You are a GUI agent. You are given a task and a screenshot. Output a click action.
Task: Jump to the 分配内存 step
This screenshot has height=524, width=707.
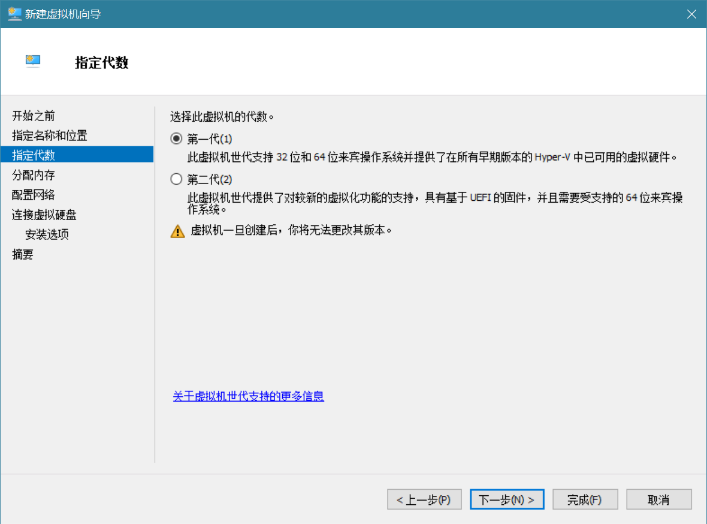click(x=34, y=175)
